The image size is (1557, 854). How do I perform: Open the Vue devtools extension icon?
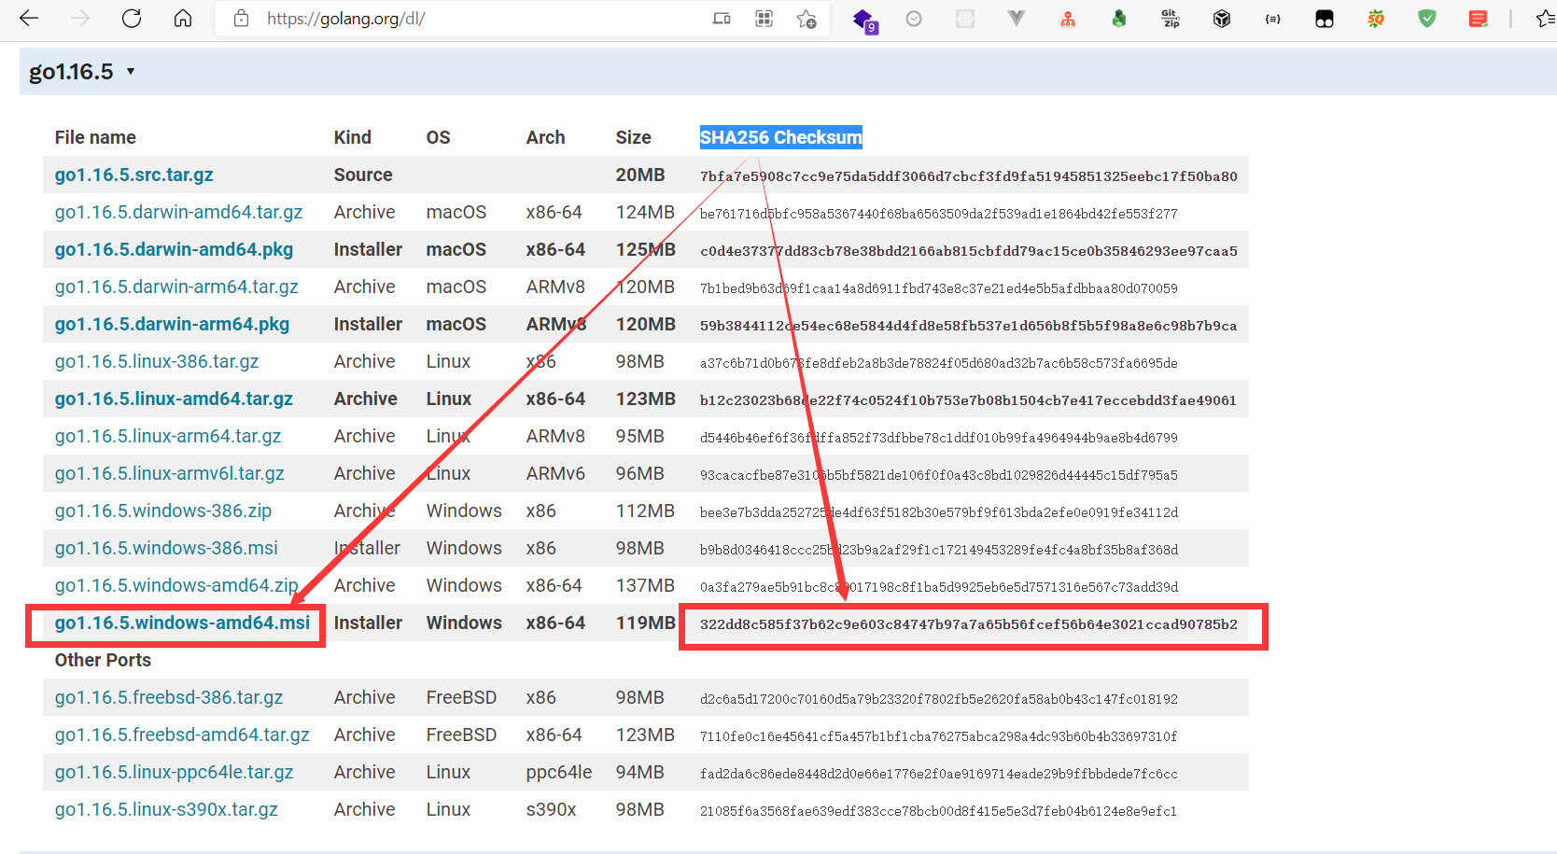pos(1017,19)
